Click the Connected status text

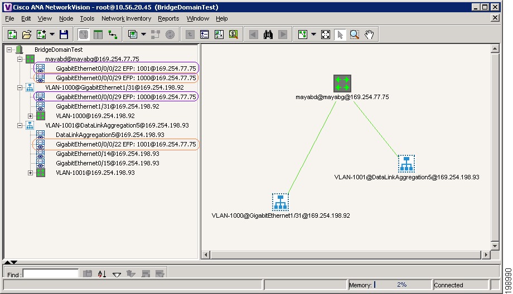448,285
